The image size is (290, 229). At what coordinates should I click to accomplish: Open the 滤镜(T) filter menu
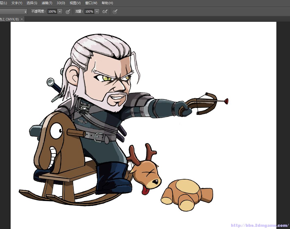[x=47, y=3]
